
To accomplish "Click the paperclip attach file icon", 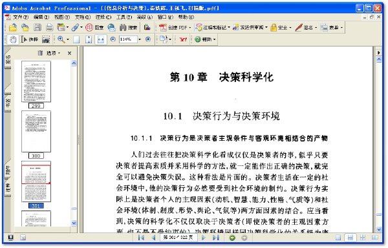I will pos(75,27).
